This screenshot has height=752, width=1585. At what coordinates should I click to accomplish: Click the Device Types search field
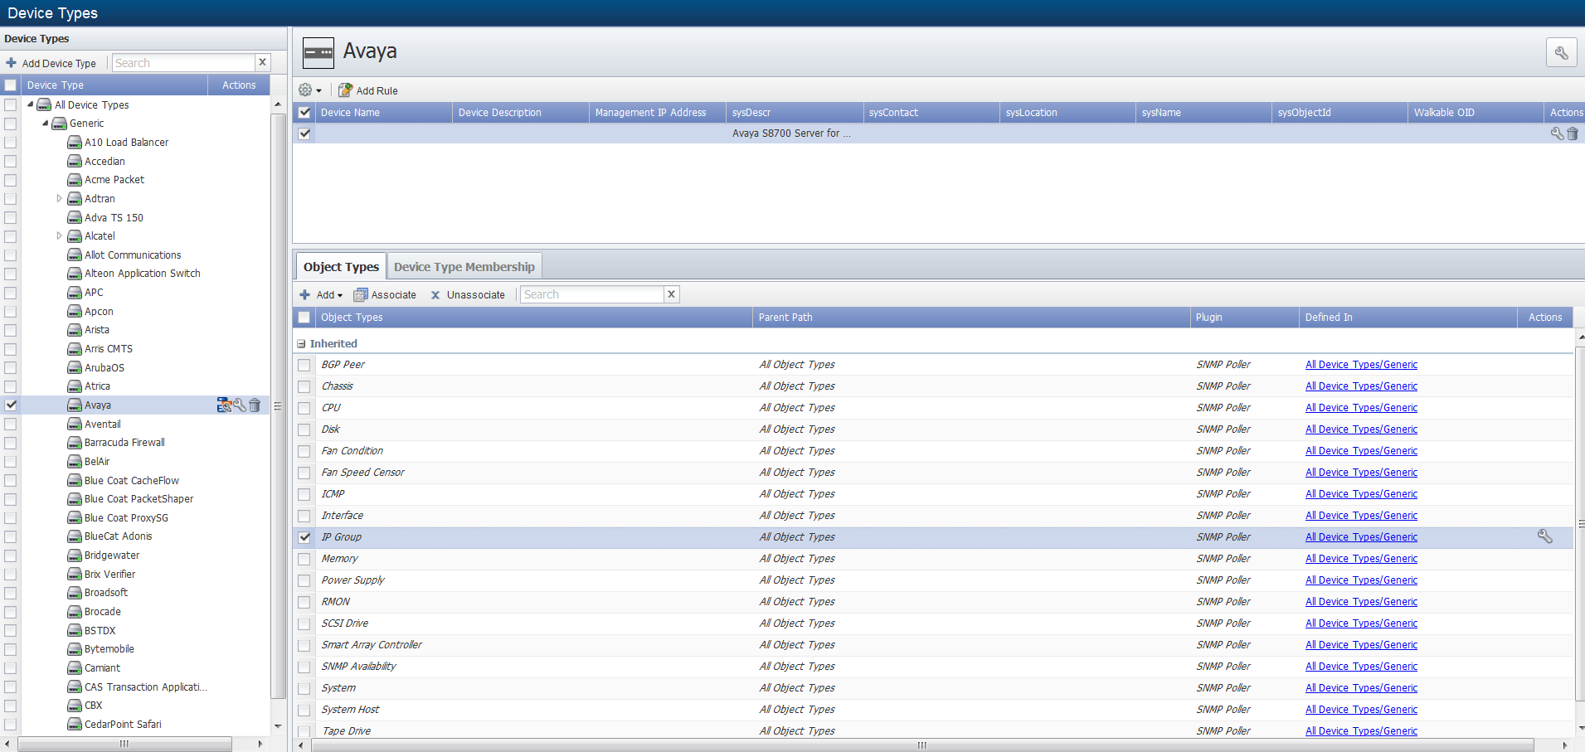pos(183,63)
